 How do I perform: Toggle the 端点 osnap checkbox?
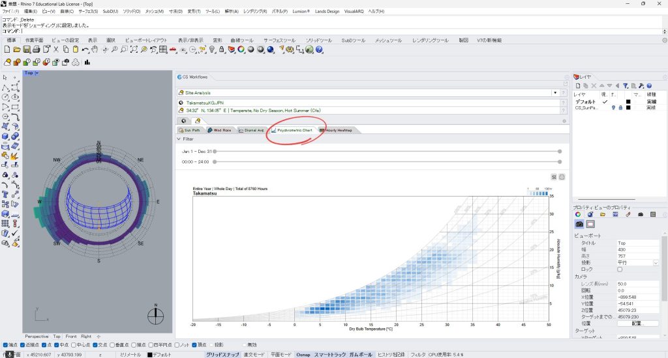[5, 344]
